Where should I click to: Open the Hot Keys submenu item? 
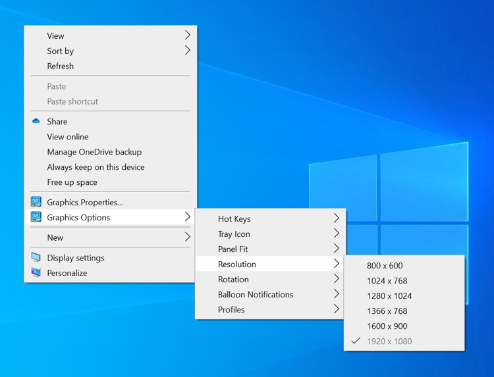pyautogui.click(x=270, y=218)
